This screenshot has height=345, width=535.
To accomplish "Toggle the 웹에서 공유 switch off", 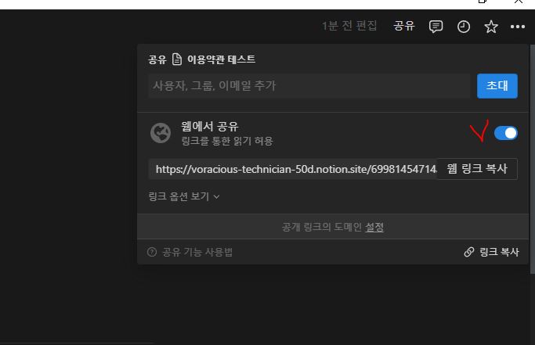I will point(506,133).
